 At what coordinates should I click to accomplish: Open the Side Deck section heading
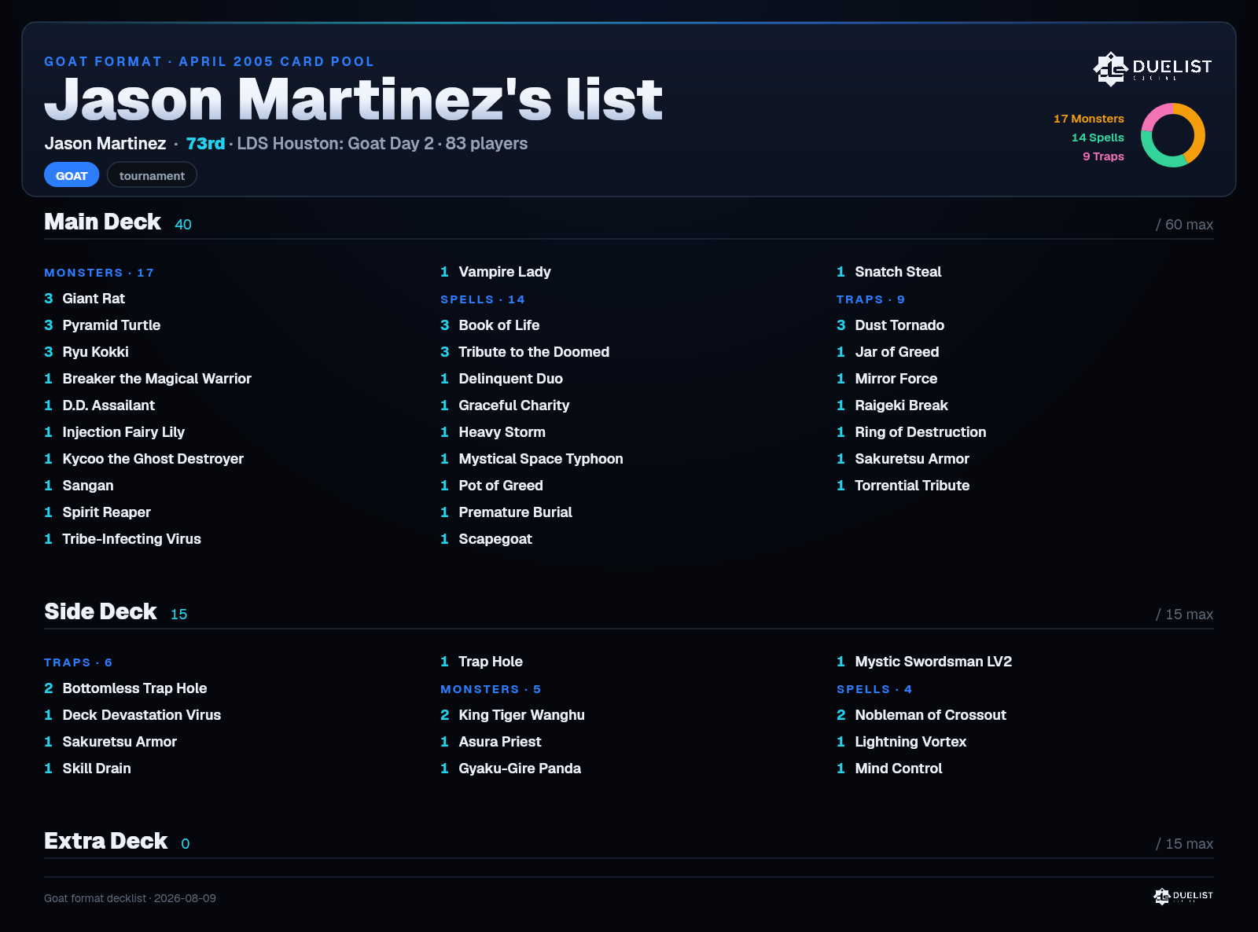100,612
